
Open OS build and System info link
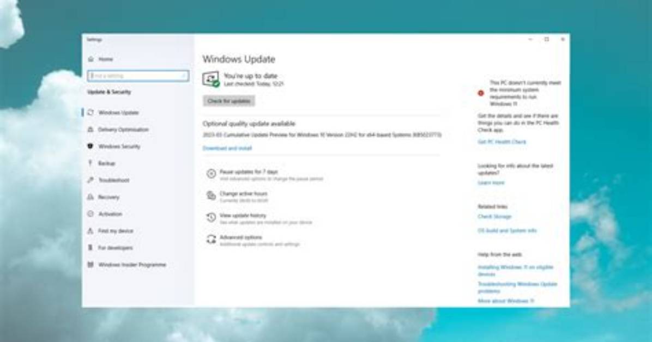click(x=507, y=230)
